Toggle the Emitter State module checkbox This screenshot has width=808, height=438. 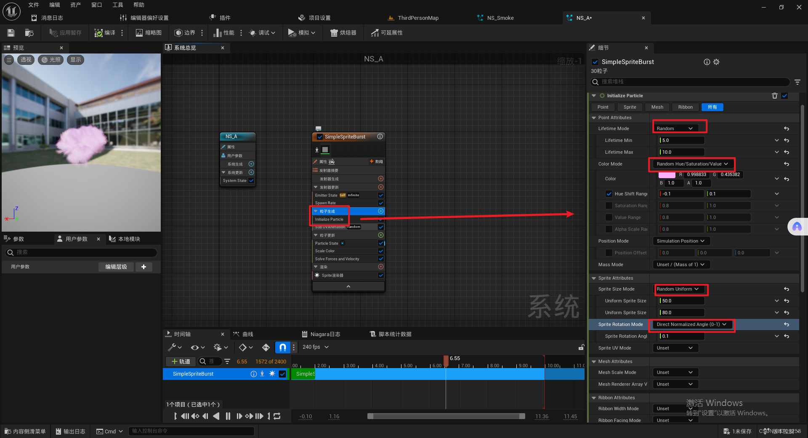(381, 195)
